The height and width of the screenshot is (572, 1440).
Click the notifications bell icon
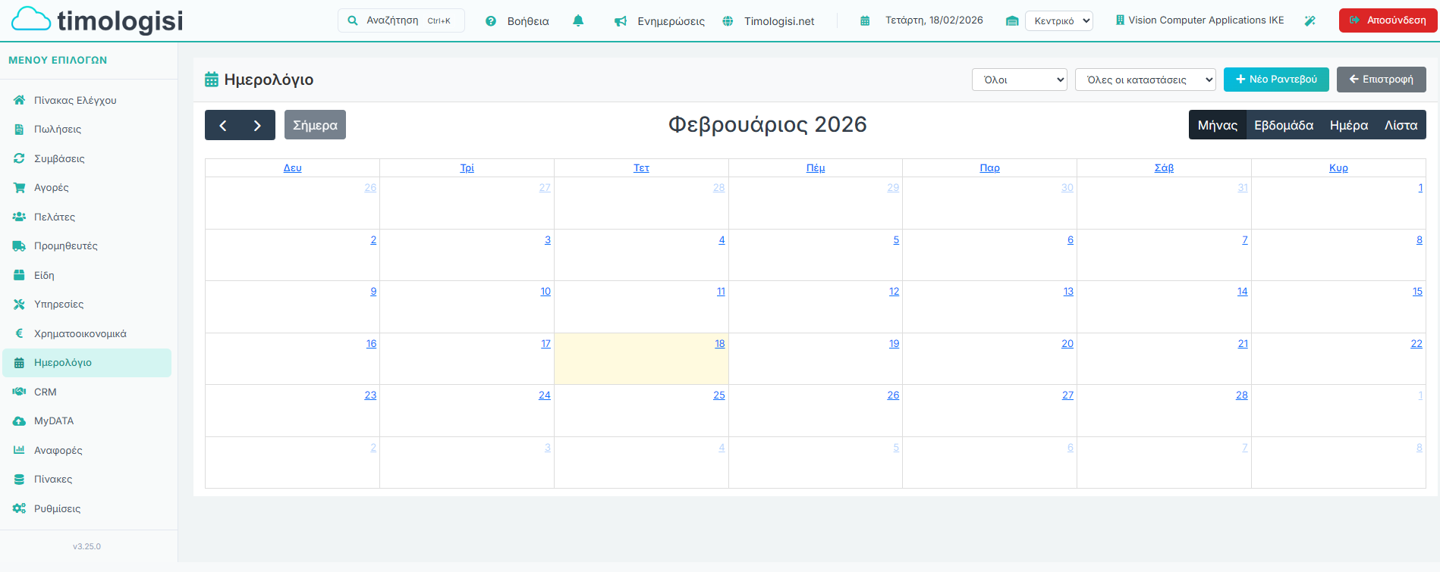tap(578, 21)
